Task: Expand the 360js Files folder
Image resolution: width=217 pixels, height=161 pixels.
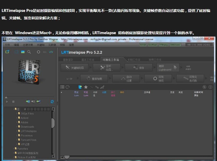Action: point(17,113)
